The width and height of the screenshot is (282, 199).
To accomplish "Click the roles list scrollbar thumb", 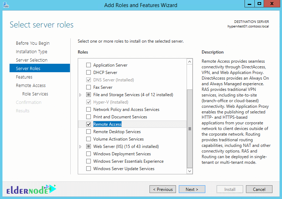I will point(189,129).
